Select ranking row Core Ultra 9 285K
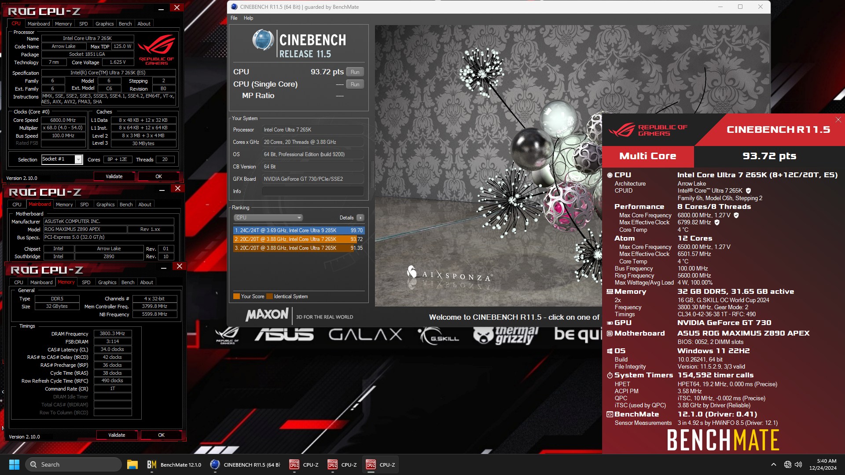This screenshot has height=475, width=845. (x=299, y=230)
